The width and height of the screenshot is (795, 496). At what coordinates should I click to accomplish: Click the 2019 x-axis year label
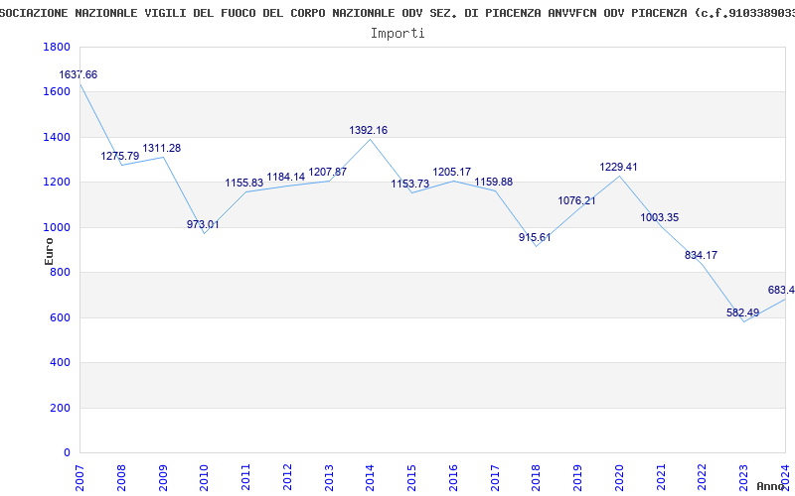(x=578, y=478)
